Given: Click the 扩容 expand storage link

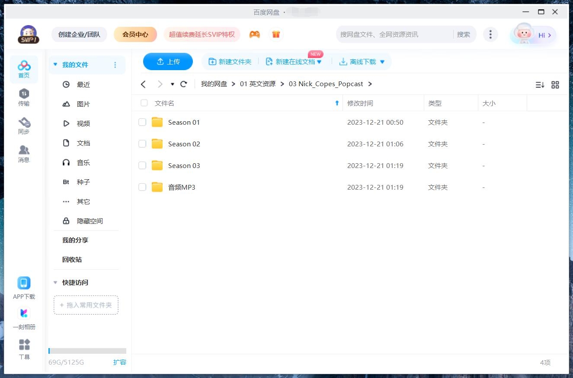Looking at the screenshot, I should tap(120, 362).
